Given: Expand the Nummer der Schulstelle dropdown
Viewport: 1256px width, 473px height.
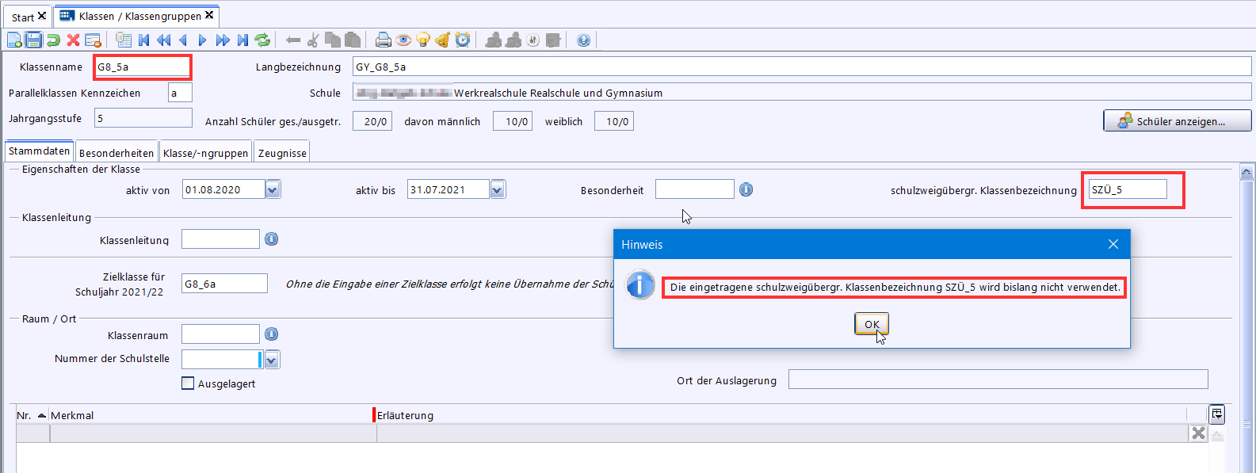Looking at the screenshot, I should tap(271, 360).
